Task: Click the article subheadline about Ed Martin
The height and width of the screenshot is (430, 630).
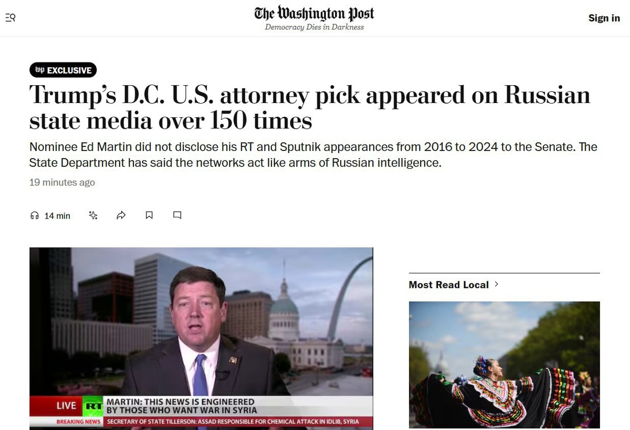Action: 313,155
